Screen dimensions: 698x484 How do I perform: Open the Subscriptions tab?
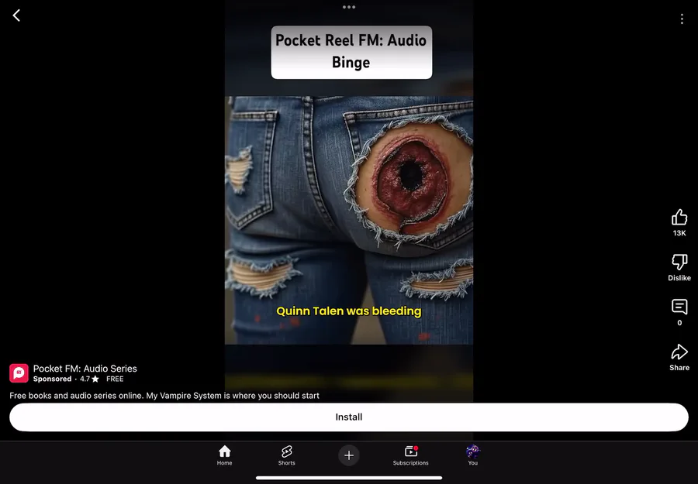tap(410, 455)
